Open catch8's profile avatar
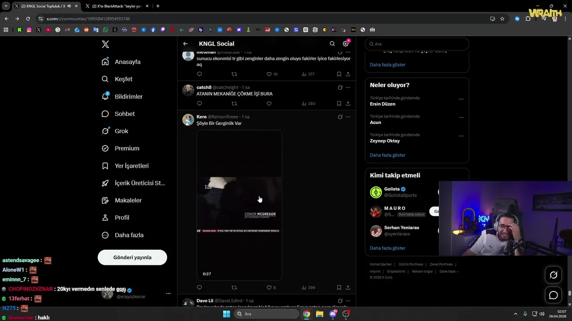This screenshot has height=321, width=572. [x=188, y=90]
